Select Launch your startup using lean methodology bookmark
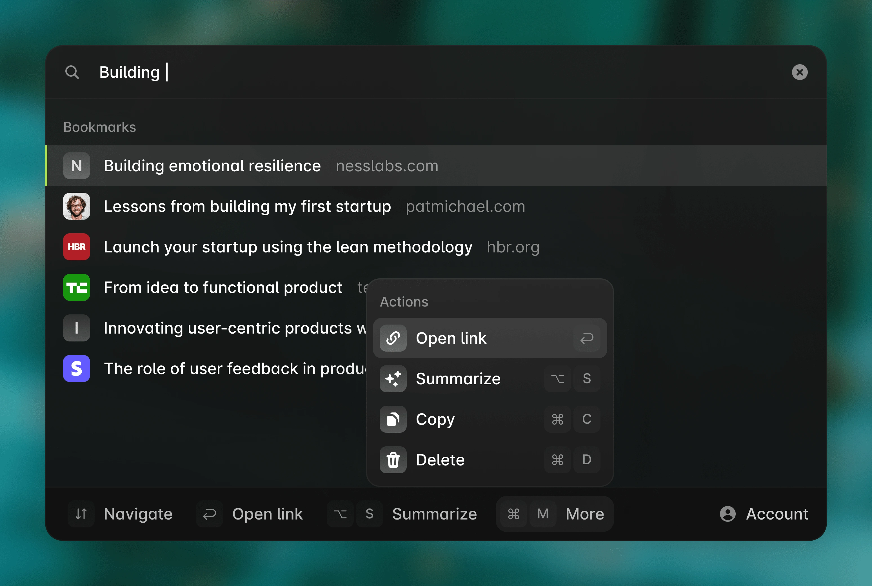Screen dimensions: 872x586 click(288, 247)
